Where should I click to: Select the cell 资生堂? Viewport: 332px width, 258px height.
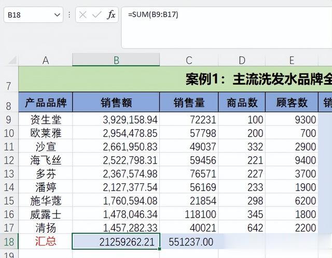point(46,119)
